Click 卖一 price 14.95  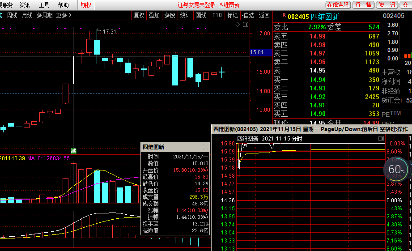point(318,70)
